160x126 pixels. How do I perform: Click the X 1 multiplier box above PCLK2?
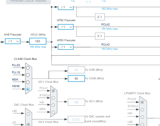coord(100,17)
